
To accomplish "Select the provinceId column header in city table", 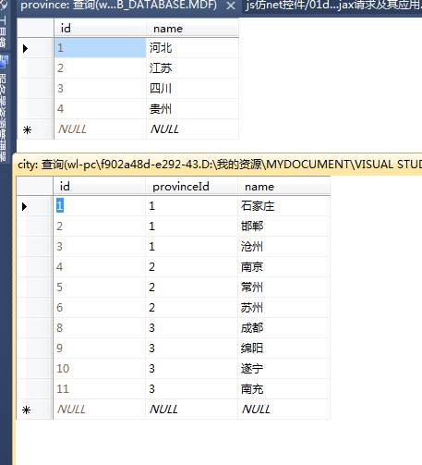I will (x=191, y=187).
